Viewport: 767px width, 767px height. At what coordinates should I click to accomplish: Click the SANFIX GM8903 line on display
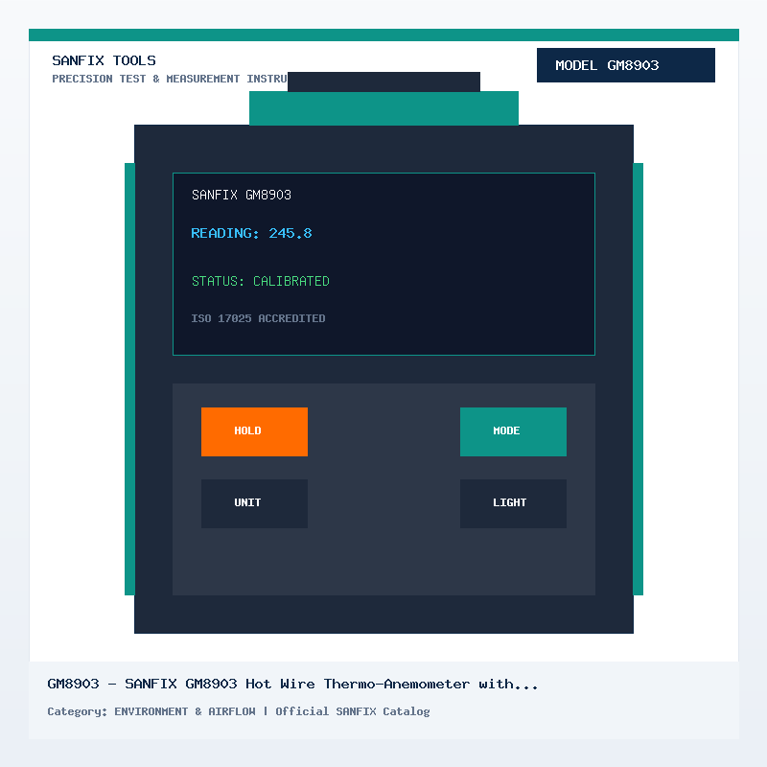pyautogui.click(x=242, y=196)
